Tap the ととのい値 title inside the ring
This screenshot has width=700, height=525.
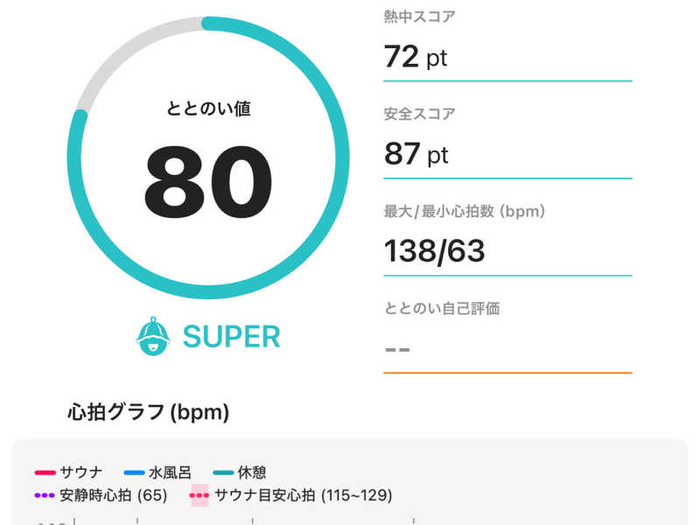click(x=208, y=109)
